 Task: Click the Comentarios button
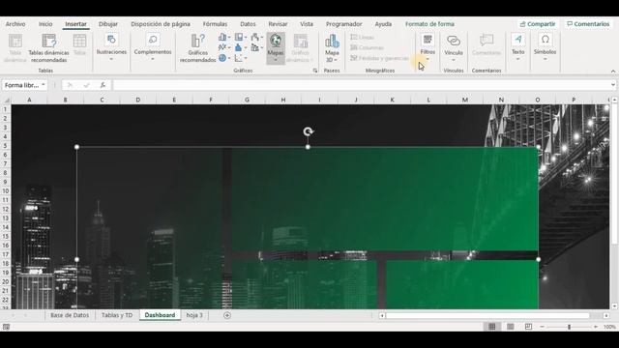coord(588,24)
